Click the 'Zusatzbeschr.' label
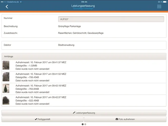The image size is (168, 126). point(11,33)
